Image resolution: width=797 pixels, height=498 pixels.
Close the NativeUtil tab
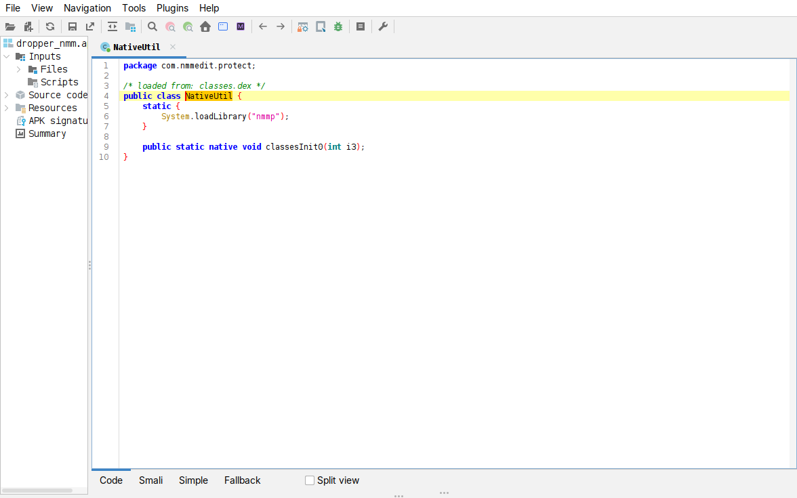pos(173,47)
